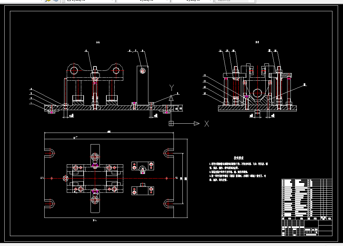Image resolution: width=343 pixels, height=246 pixels.
Task: Click the X axis label of UCS icon
Action: click(207, 124)
